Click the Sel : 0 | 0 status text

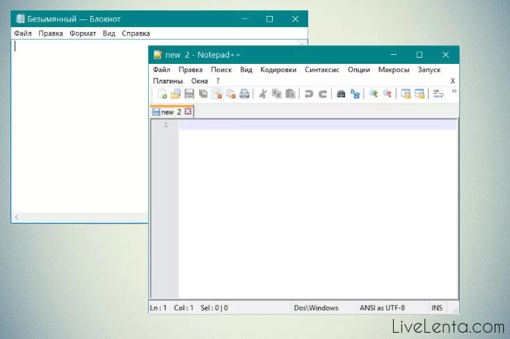coord(214,308)
